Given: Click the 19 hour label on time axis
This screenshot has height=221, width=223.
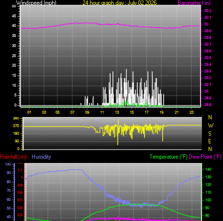Looking at the screenshot, I should (x=161, y=112).
